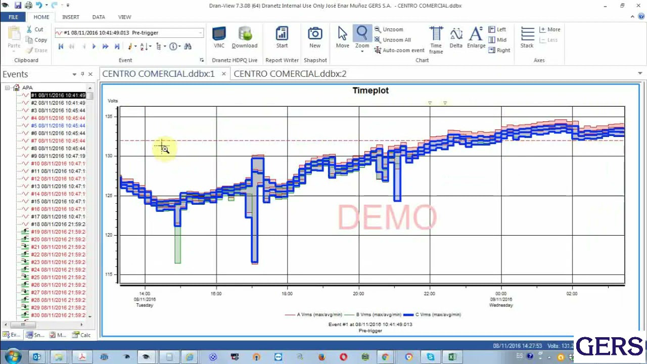
Task: Click the binoculars find event icon
Action: click(x=188, y=47)
